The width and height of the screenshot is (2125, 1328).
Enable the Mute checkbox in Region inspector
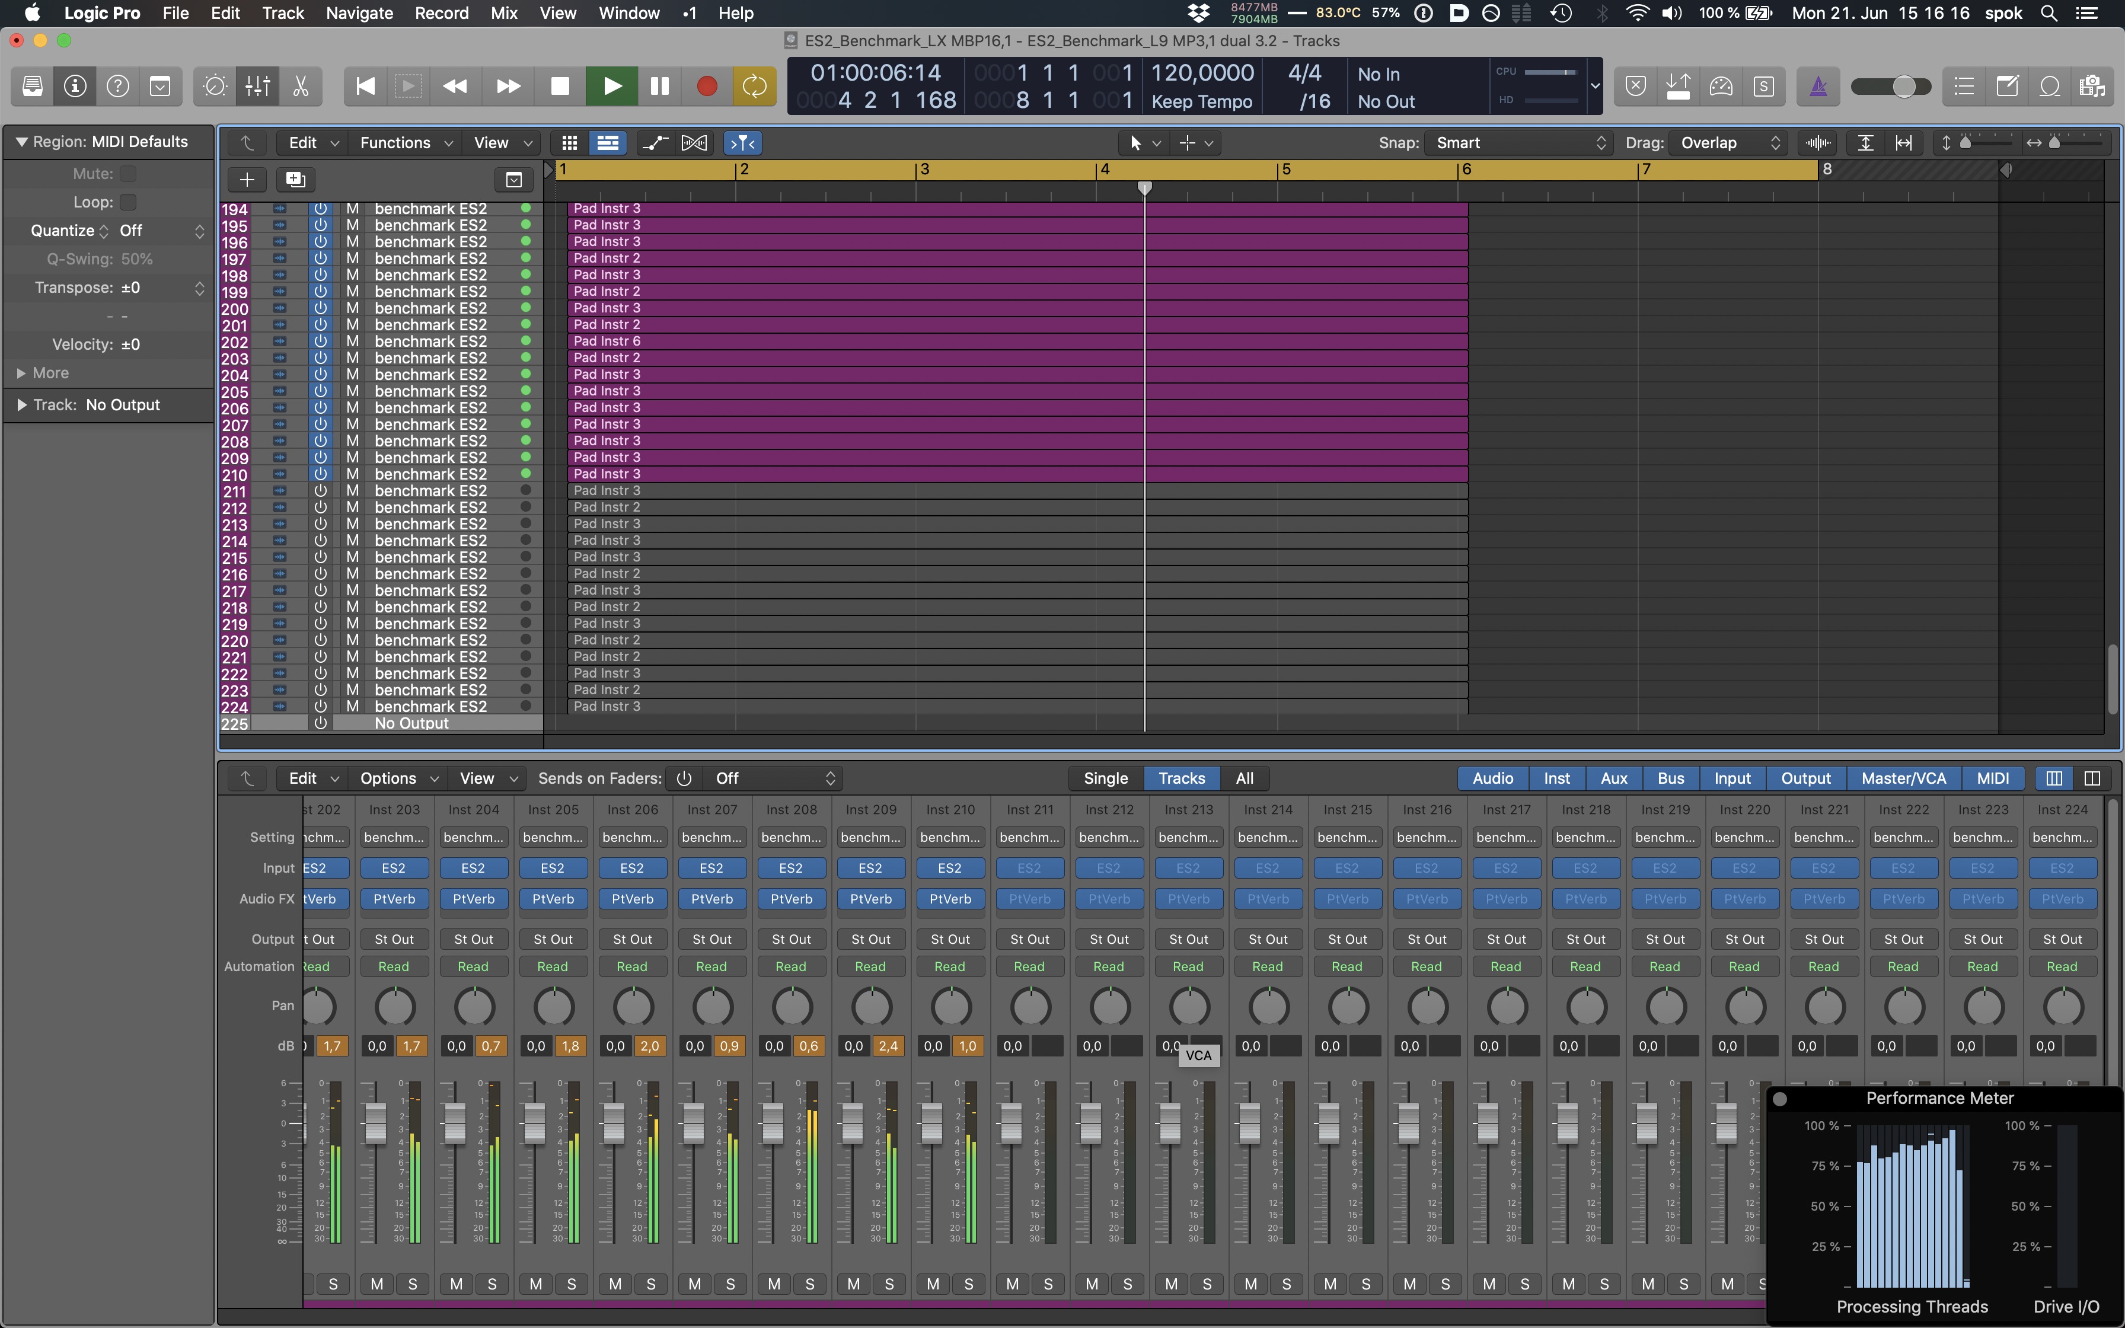tap(128, 174)
